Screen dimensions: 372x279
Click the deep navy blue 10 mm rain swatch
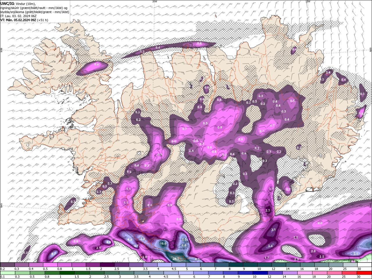tap(260, 273)
